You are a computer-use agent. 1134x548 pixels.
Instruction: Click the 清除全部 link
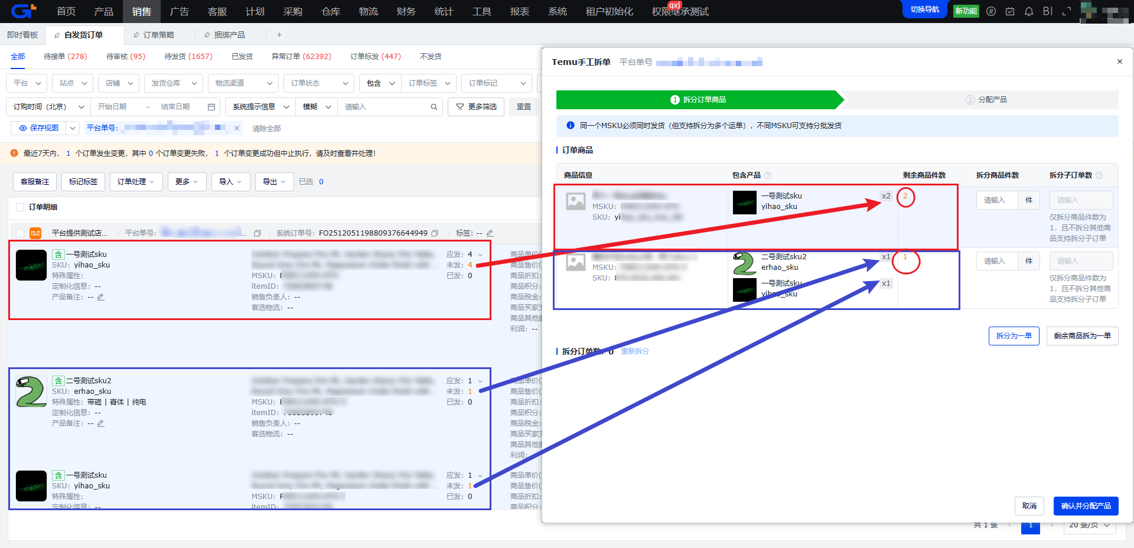[266, 129]
